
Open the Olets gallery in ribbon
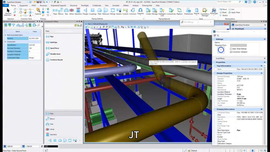(x=99, y=12)
